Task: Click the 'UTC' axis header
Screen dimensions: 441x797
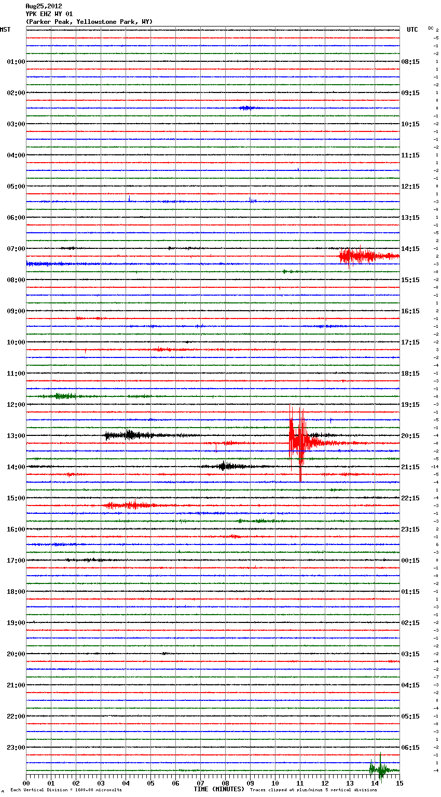Action: (x=412, y=30)
